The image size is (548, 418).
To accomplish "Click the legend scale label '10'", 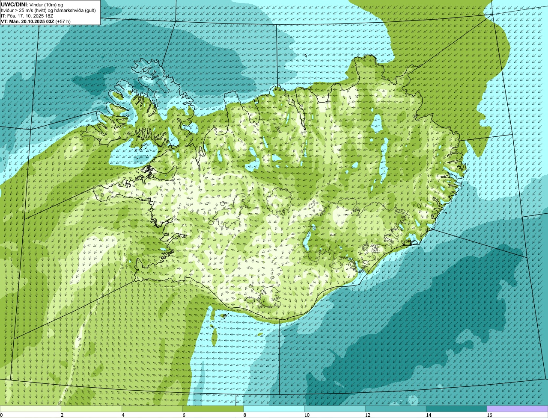I will coord(307,415).
